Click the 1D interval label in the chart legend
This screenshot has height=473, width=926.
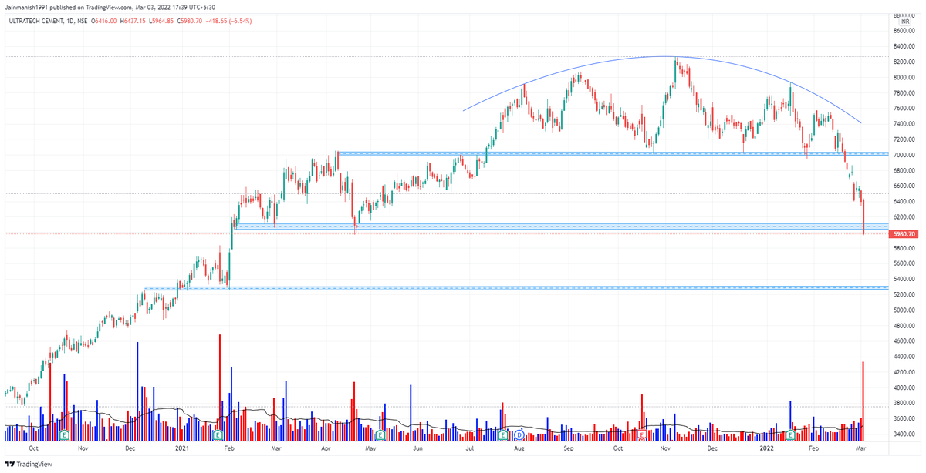(69, 22)
